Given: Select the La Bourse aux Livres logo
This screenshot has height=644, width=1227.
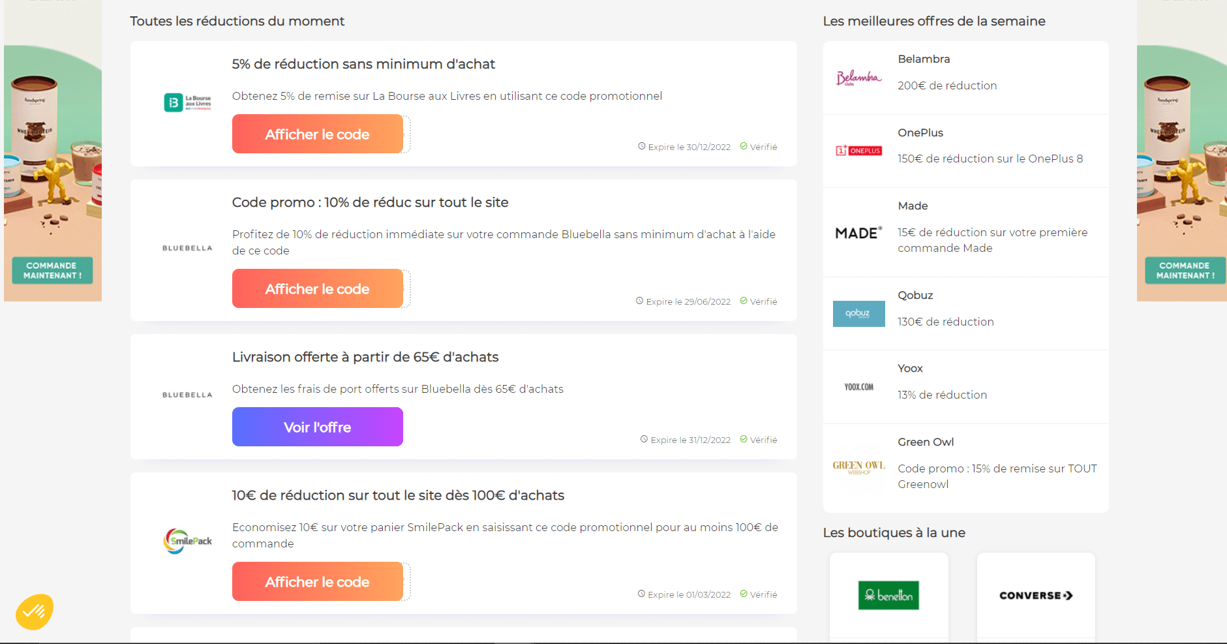Looking at the screenshot, I should pos(187,102).
